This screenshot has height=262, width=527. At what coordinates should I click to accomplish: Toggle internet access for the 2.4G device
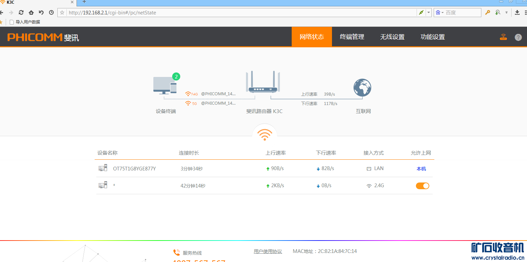coord(423,186)
